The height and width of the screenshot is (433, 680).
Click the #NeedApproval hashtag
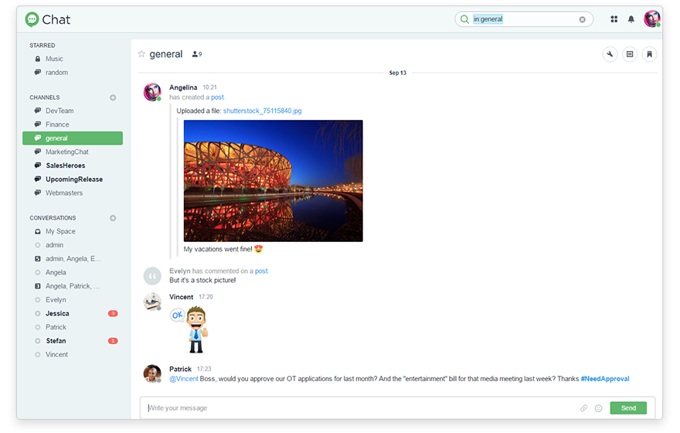coord(604,379)
